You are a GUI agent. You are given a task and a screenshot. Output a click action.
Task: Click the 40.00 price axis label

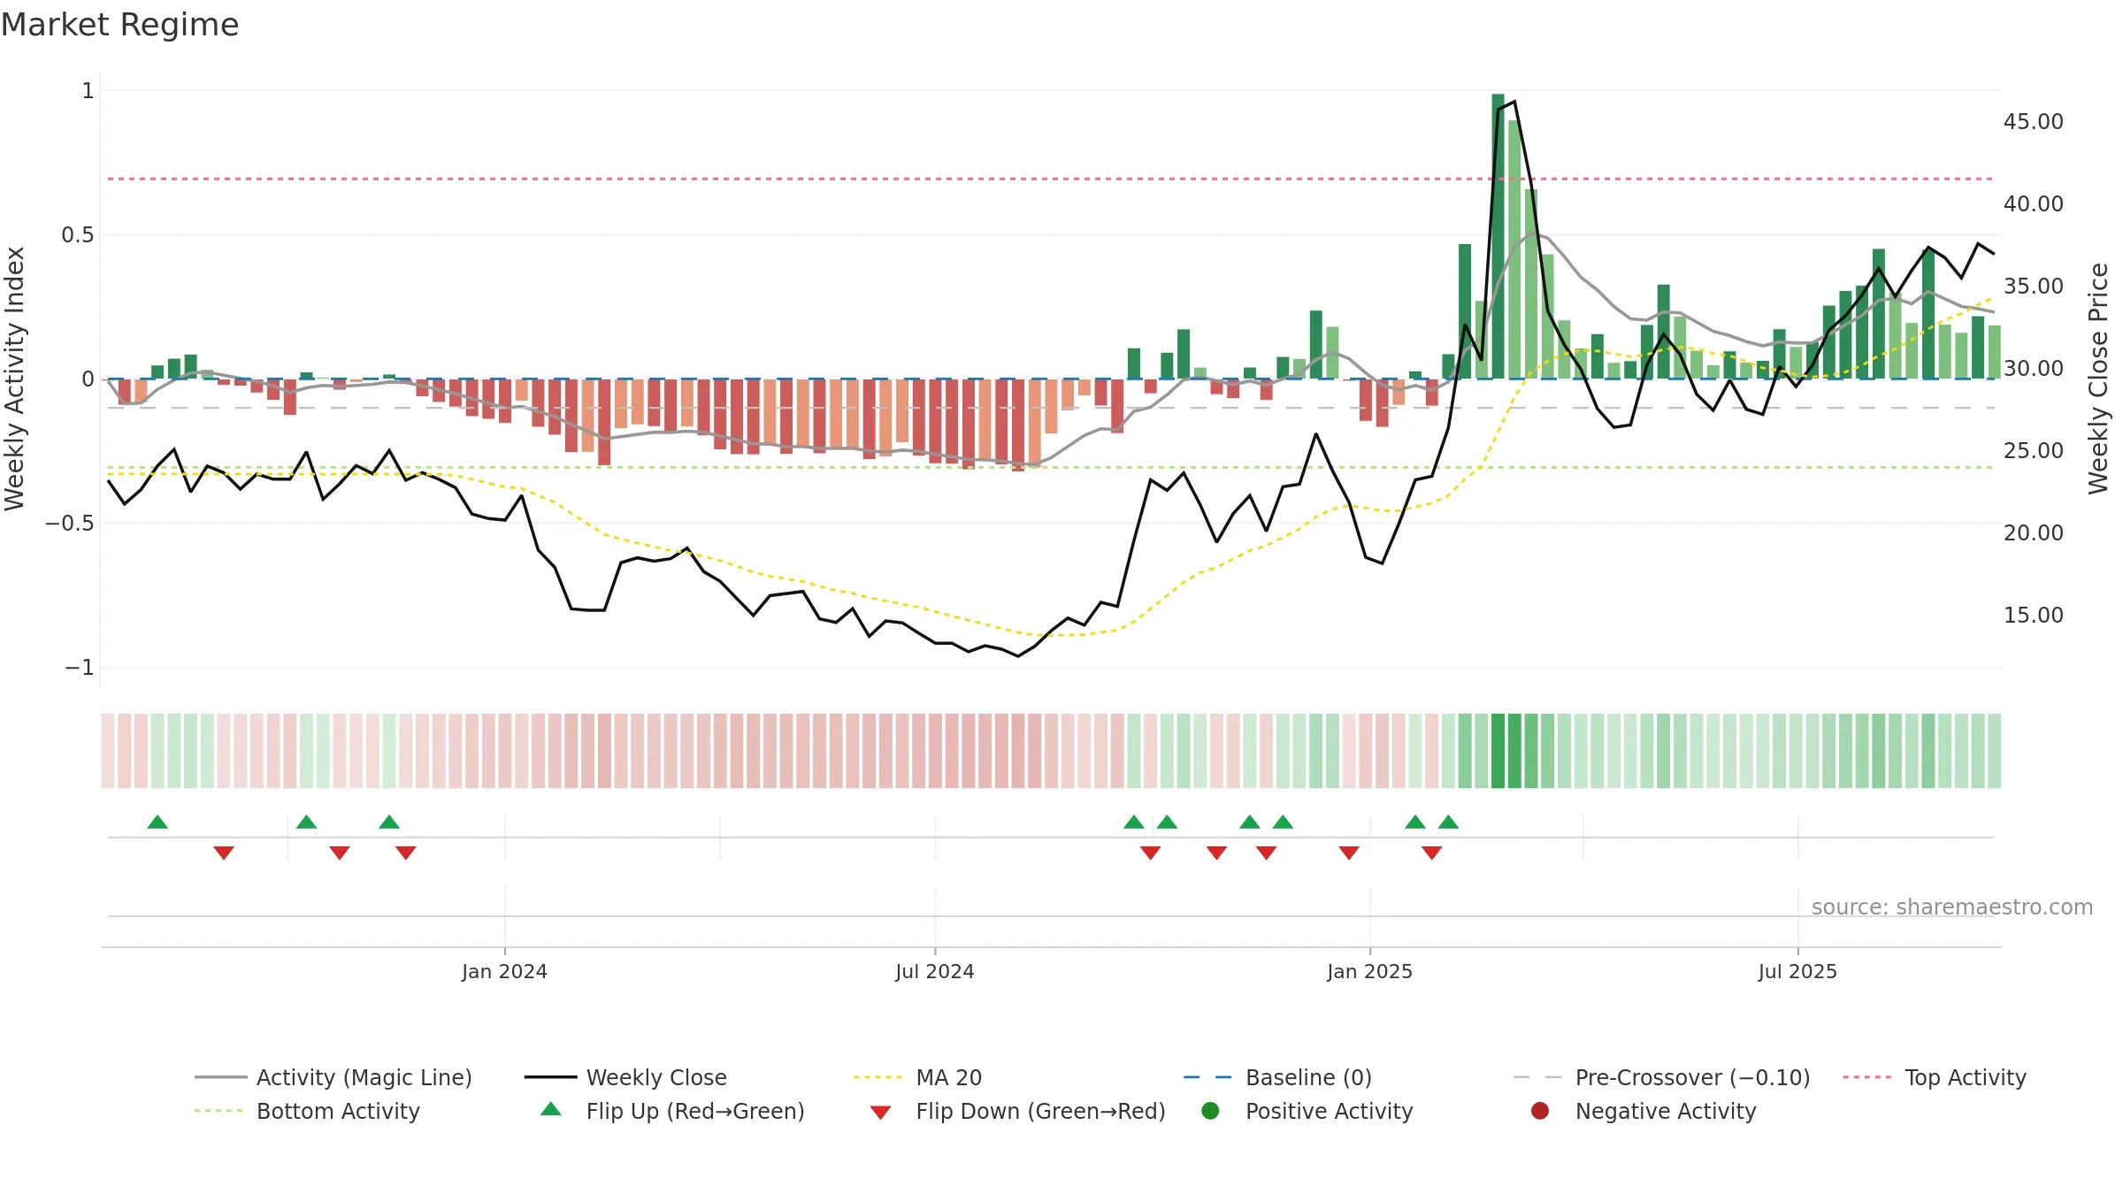tap(2034, 204)
